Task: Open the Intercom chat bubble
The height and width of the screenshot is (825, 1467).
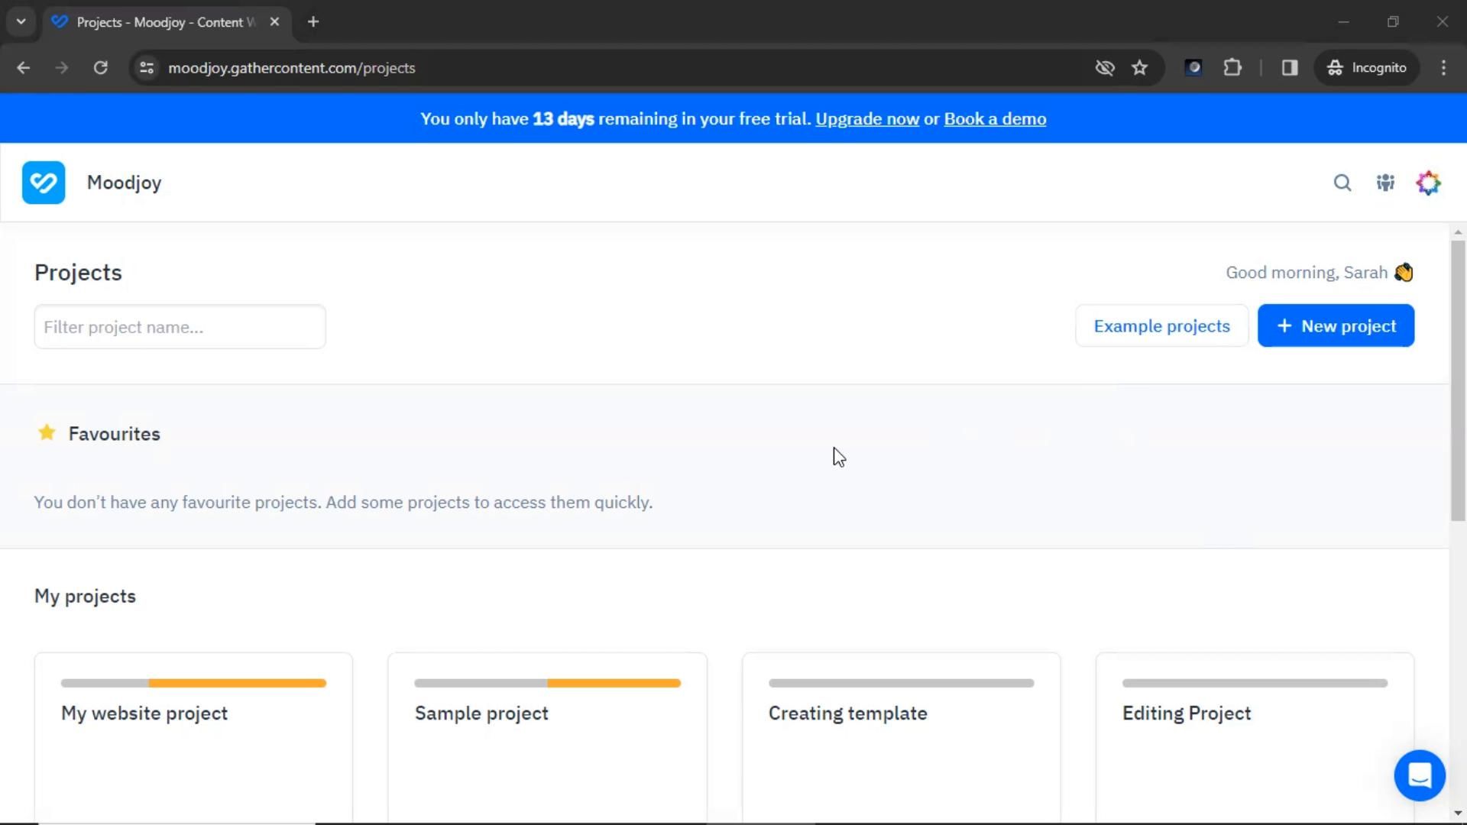Action: pyautogui.click(x=1420, y=775)
